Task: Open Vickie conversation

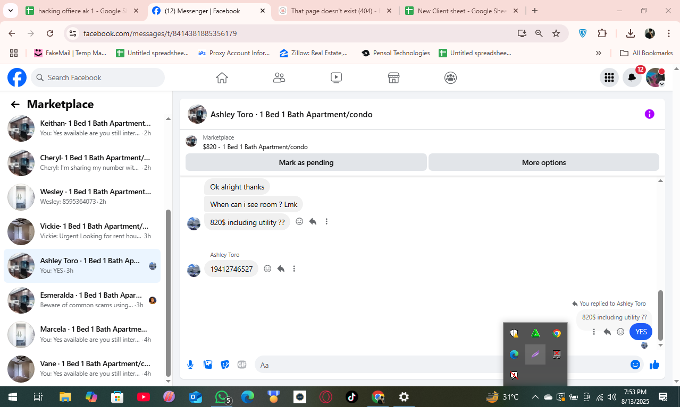Action: (82, 231)
